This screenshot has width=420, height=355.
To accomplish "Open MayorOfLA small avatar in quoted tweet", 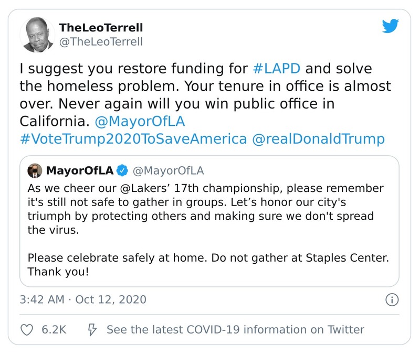I will pos(36,170).
